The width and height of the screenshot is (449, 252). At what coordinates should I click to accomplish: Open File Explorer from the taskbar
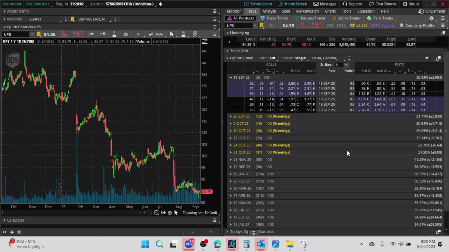tap(290, 244)
